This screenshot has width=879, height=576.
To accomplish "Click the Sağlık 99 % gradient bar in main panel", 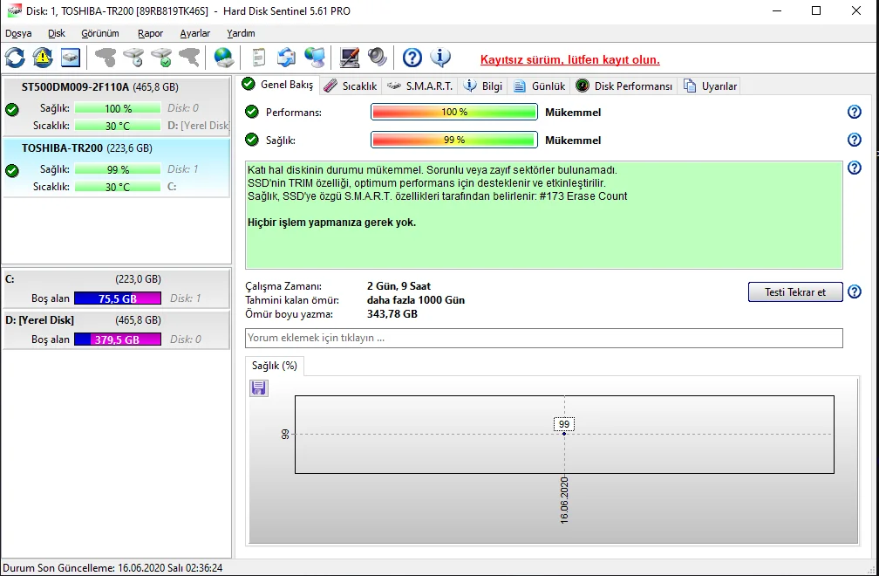I will click(x=454, y=140).
